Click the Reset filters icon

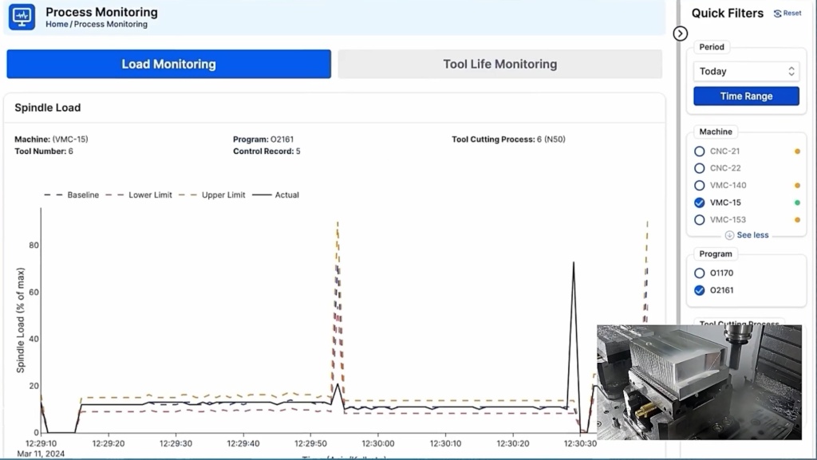(778, 14)
